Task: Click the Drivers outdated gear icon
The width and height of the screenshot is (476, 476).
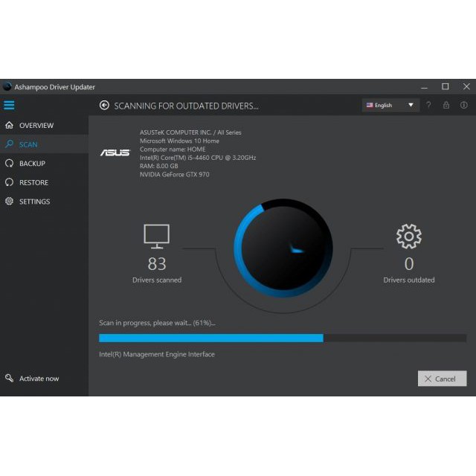Action: click(408, 237)
